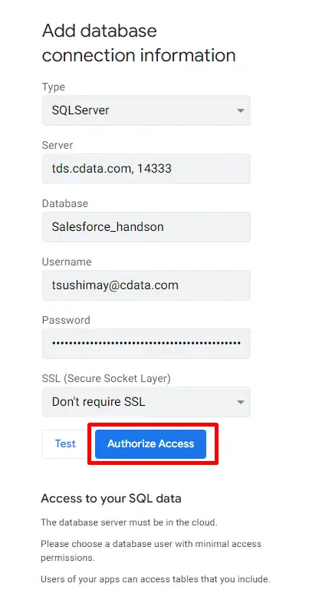
Task: Click the text about server in the cloud
Action: coord(129,522)
